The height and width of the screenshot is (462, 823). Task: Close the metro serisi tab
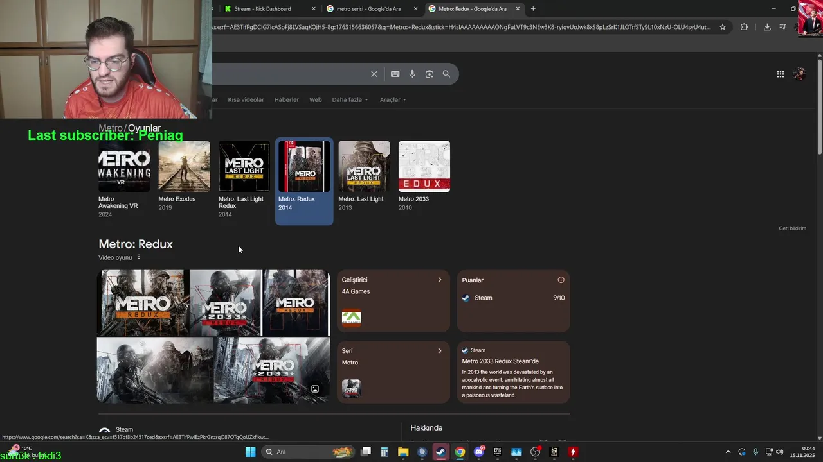416,9
